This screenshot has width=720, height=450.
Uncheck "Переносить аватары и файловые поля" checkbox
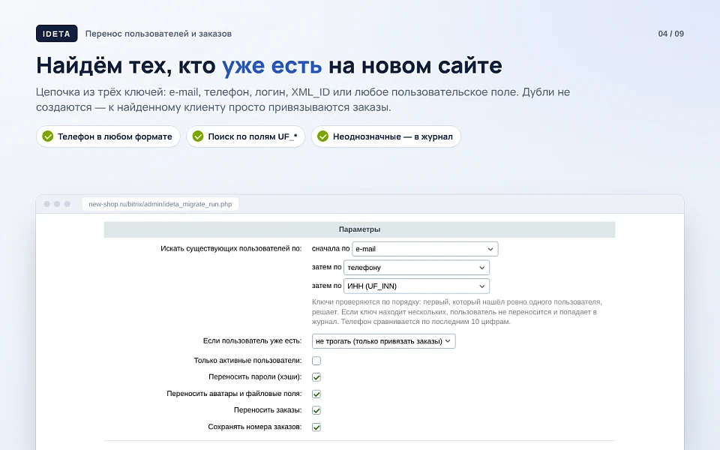click(x=316, y=394)
